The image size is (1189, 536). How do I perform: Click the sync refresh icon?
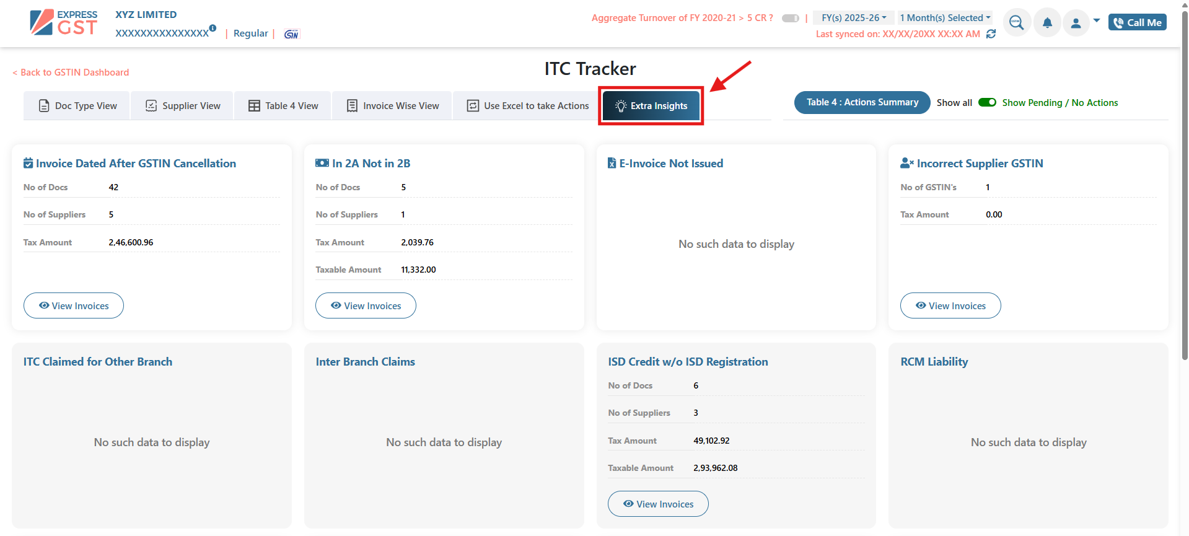click(991, 34)
